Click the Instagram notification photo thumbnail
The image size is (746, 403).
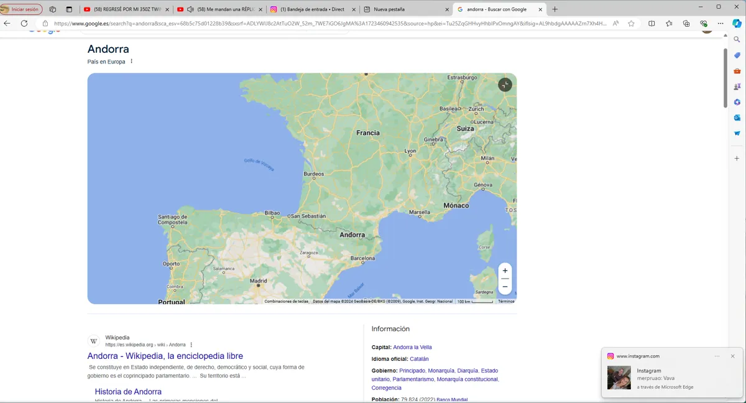point(619,378)
